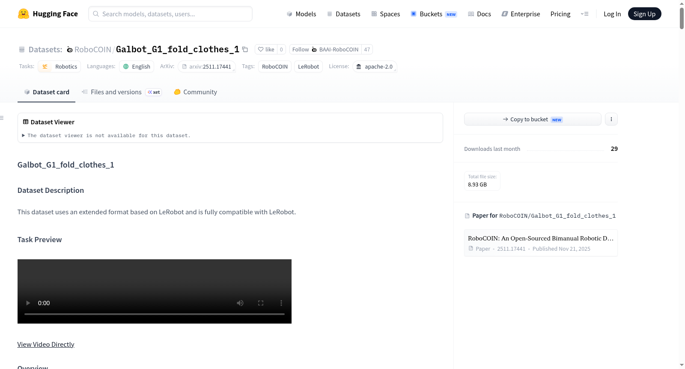Click the like count 0
The width and height of the screenshot is (685, 369).
281,49
